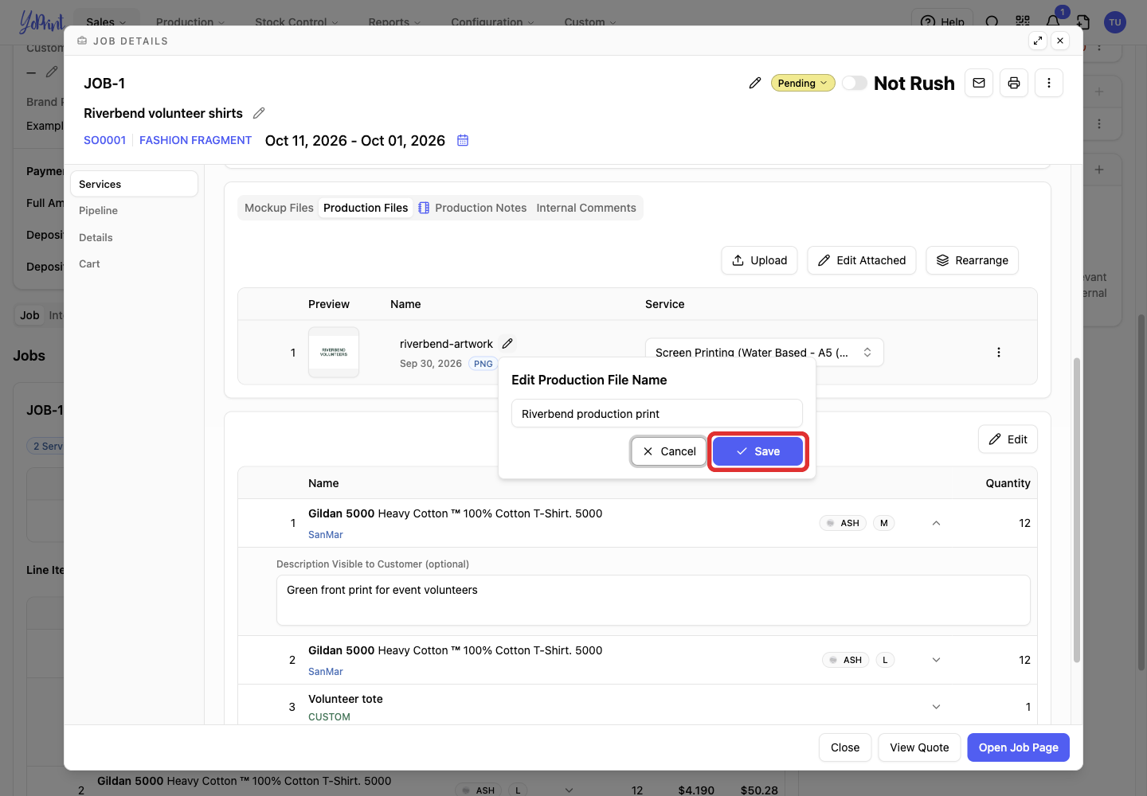
Task: Click the print icon button
Action: 1014,83
